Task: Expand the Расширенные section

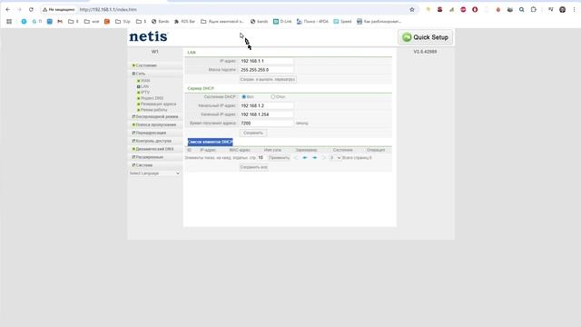Action: [148, 157]
